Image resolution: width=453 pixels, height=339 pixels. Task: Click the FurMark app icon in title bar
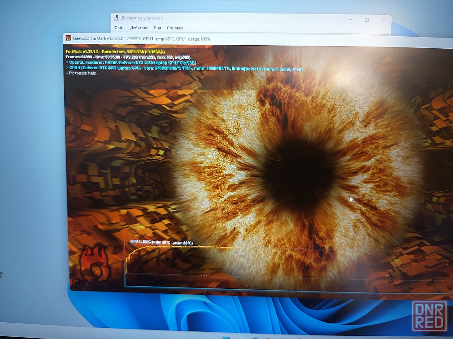click(x=68, y=38)
